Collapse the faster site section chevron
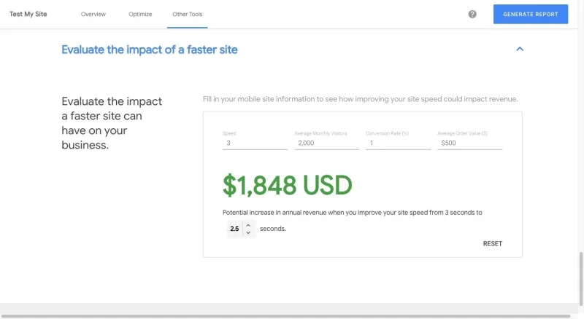This screenshot has height=319, width=584. pyautogui.click(x=520, y=50)
